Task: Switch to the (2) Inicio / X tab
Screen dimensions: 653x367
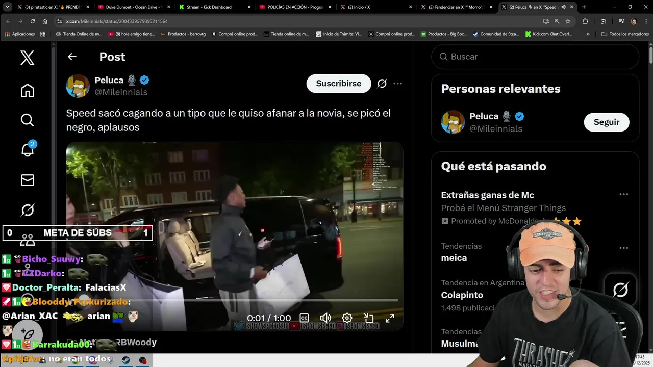Action: (x=375, y=7)
